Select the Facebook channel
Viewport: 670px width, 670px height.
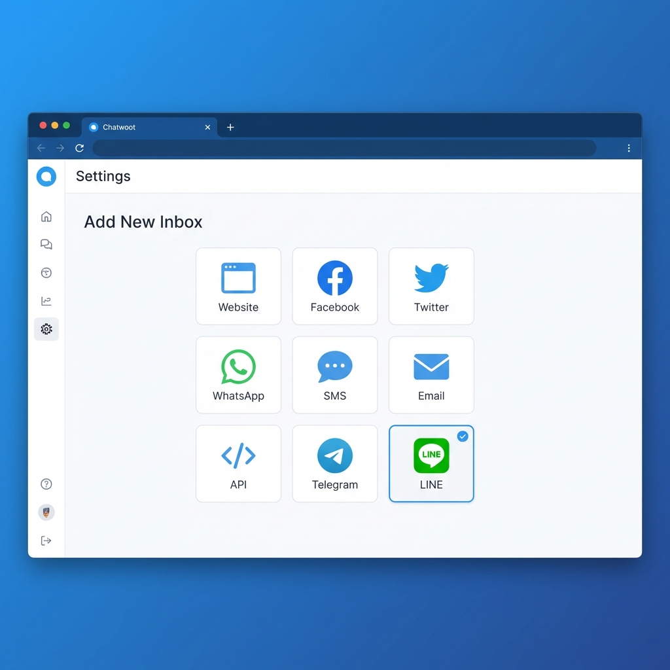pos(334,286)
